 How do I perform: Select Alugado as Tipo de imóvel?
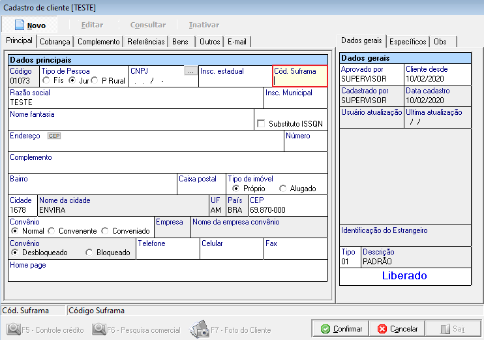click(x=282, y=189)
